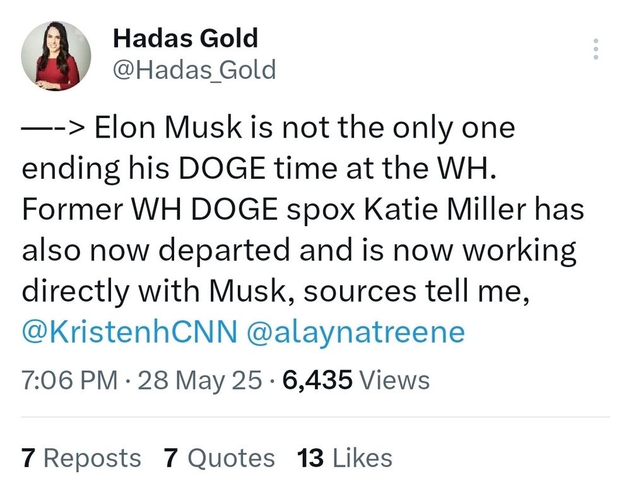Screen dimensions: 631x488
Task: Open the @KristenhCNN mention
Action: coord(129,332)
